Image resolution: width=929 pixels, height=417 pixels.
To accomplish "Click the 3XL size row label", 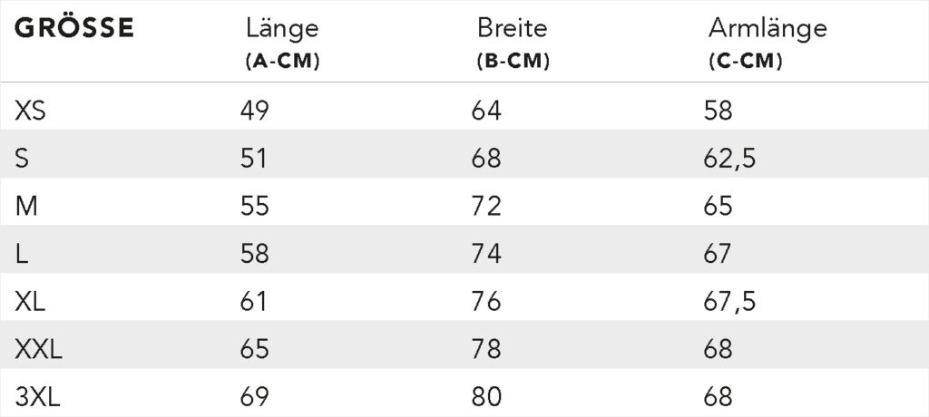I will point(39,397).
